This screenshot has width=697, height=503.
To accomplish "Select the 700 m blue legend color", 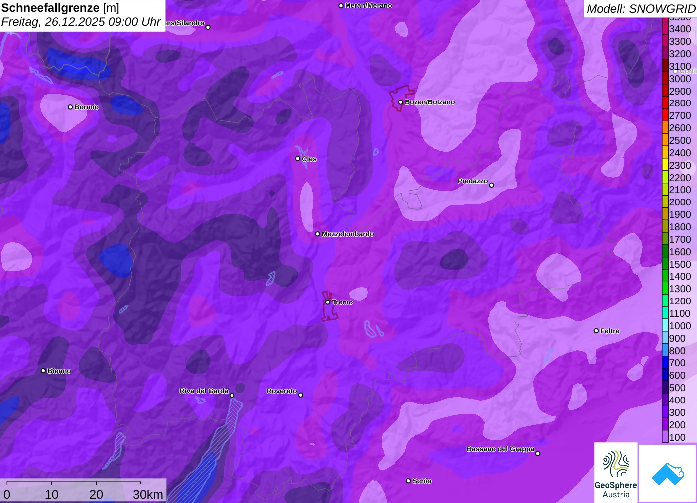I will (665, 363).
